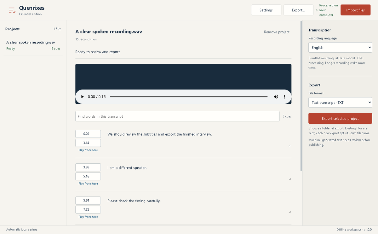Click Play from here under cue 3.86
This screenshot has width=378, height=234.
(88, 184)
